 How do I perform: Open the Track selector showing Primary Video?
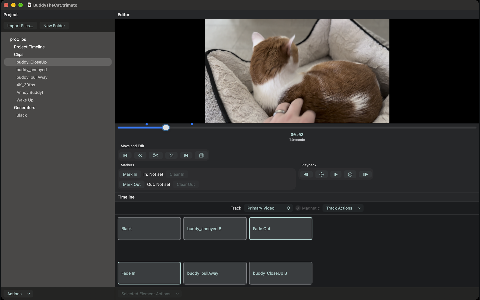(268, 208)
